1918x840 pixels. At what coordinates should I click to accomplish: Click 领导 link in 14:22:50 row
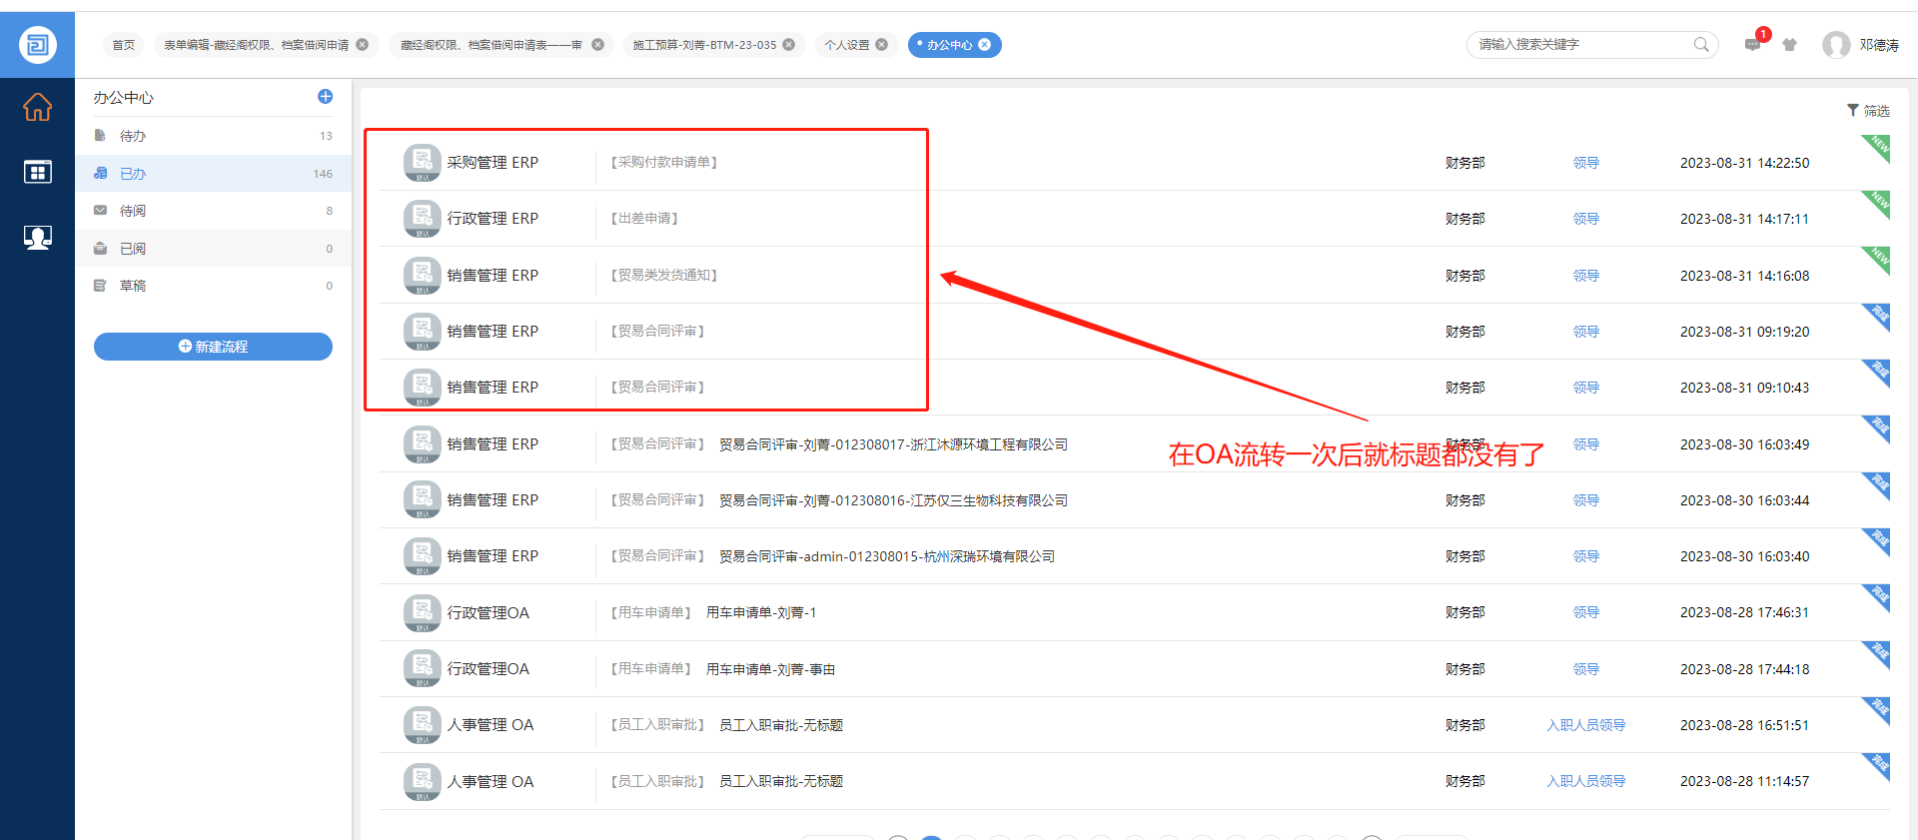(1586, 163)
